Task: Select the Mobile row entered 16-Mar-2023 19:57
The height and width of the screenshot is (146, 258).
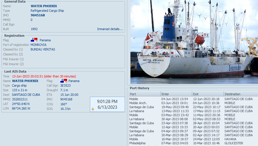Action: click(193, 139)
